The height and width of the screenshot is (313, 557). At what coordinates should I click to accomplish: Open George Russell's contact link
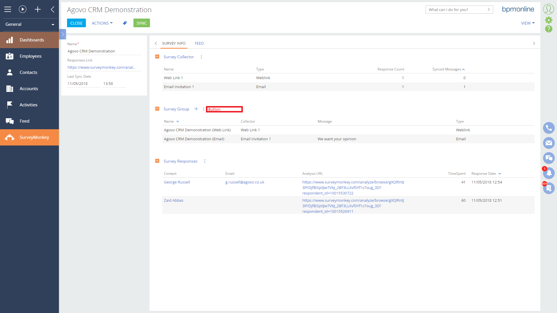point(177,182)
